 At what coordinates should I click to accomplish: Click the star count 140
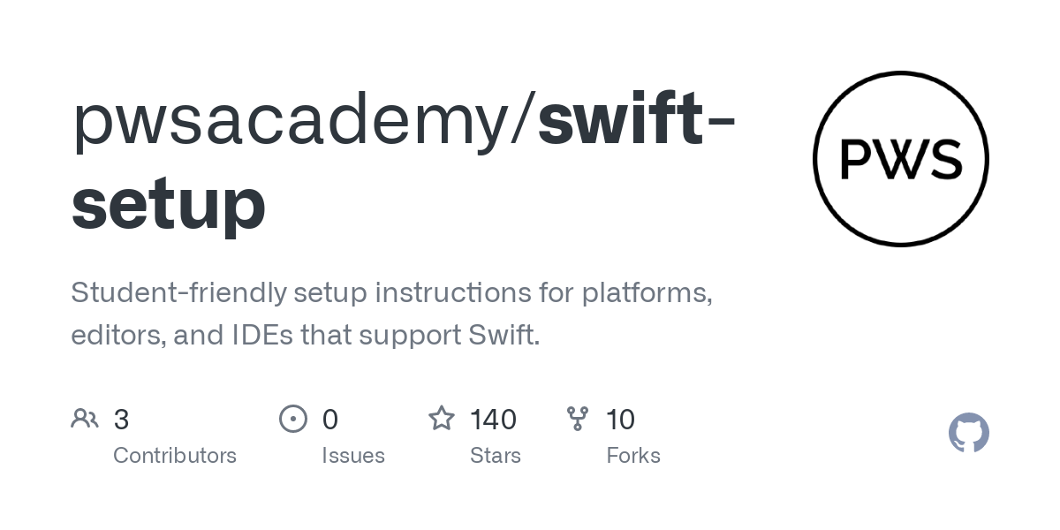(x=494, y=420)
